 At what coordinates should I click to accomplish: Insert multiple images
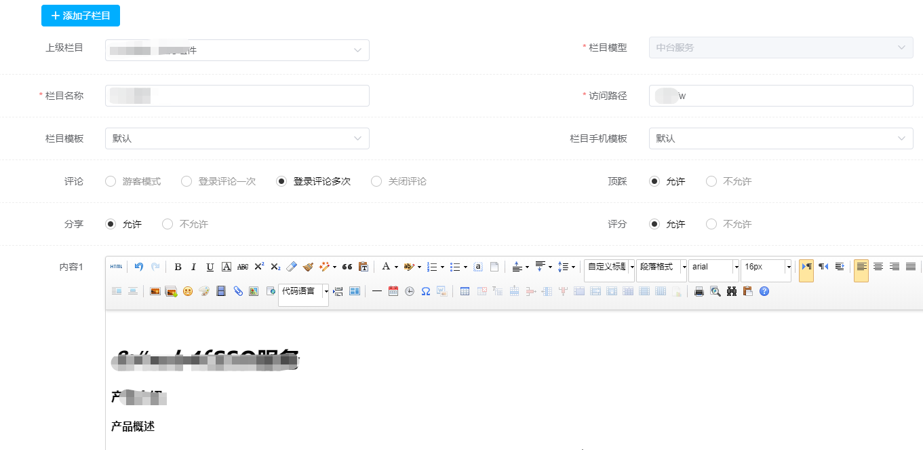(171, 291)
